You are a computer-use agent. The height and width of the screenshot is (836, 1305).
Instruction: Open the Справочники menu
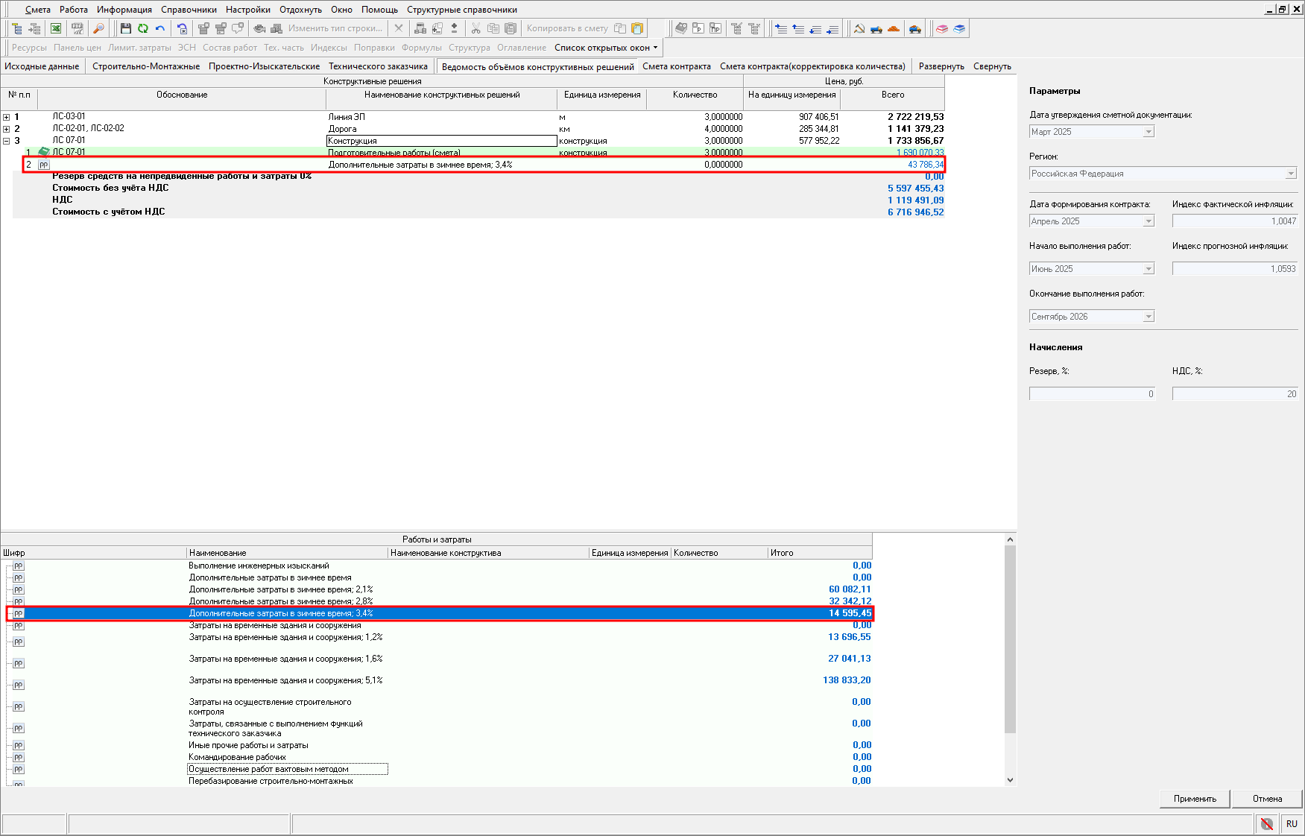point(189,10)
